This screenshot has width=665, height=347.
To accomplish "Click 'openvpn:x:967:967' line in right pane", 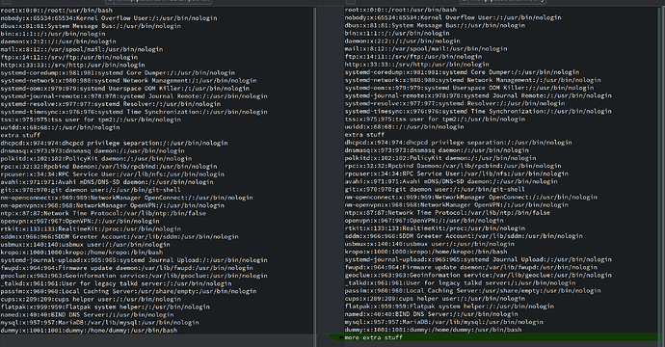I will coord(424,221).
